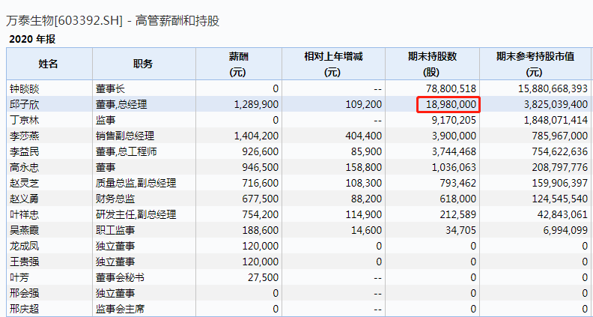Select the name 李益民

point(25,152)
